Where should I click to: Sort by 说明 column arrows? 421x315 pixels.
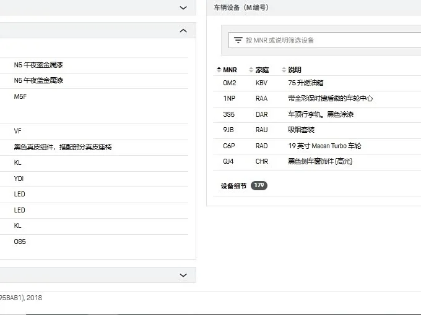(284, 70)
